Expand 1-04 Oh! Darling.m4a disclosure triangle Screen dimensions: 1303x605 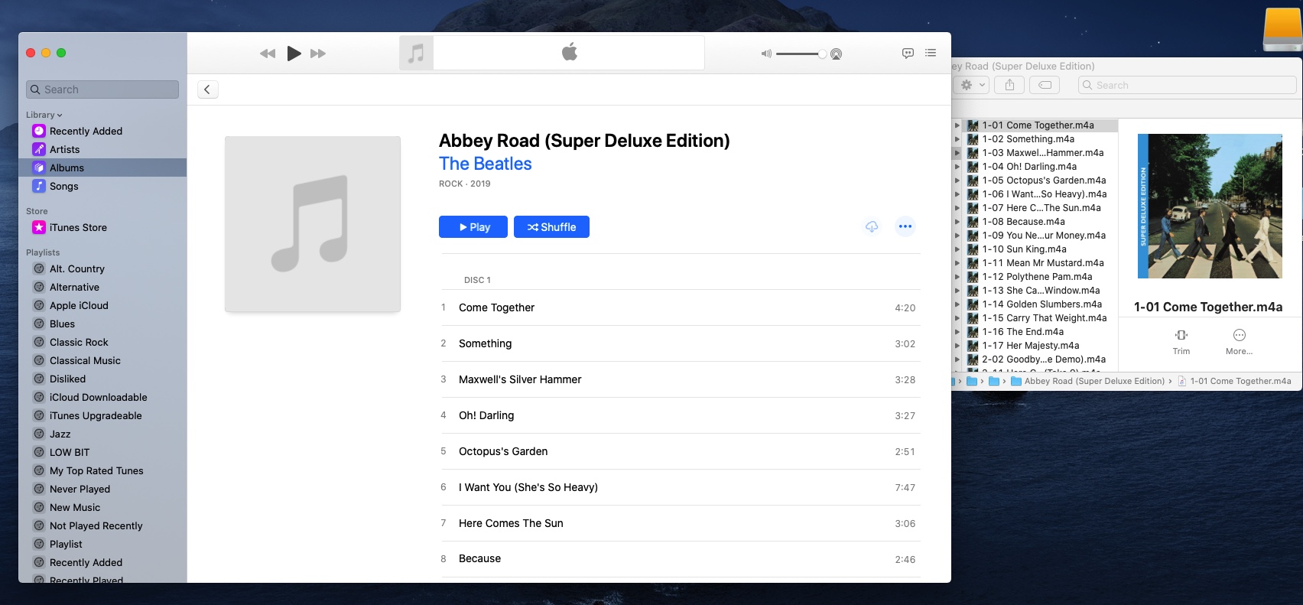(957, 167)
